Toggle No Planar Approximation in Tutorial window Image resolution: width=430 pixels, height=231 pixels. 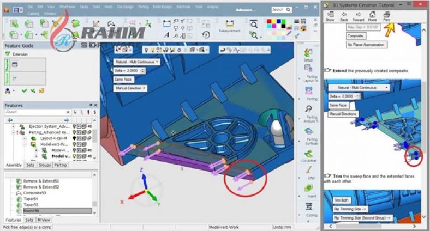tap(366, 45)
